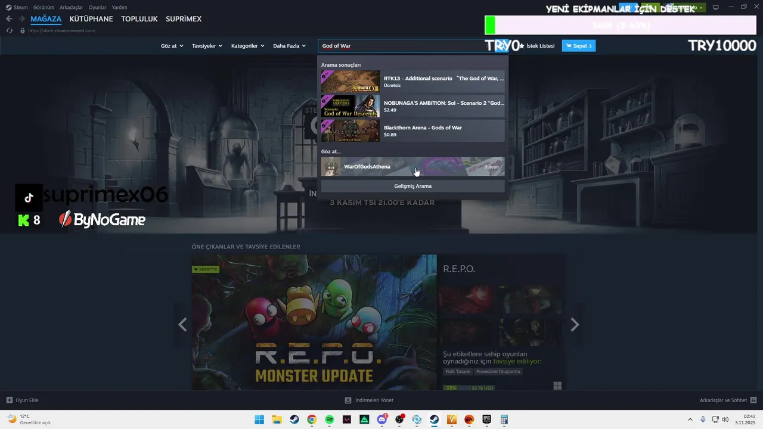
Task: Open the Oyunlar menu
Action: tap(97, 8)
